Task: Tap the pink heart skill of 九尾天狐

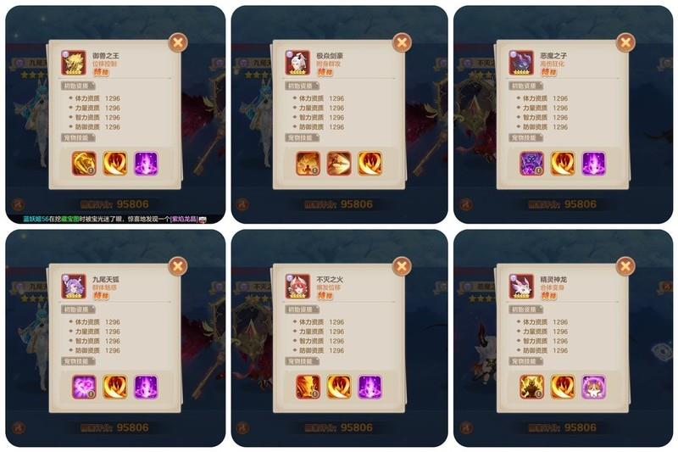Action: 84,387
